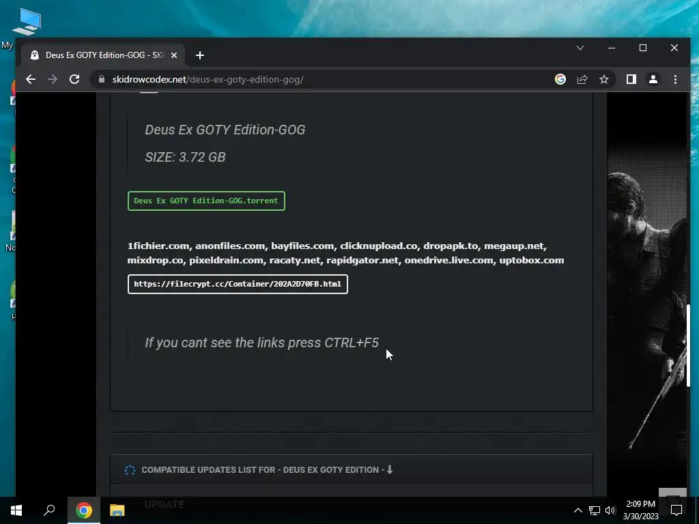
Task: Click the forward navigation arrow
Action: pyautogui.click(x=53, y=79)
